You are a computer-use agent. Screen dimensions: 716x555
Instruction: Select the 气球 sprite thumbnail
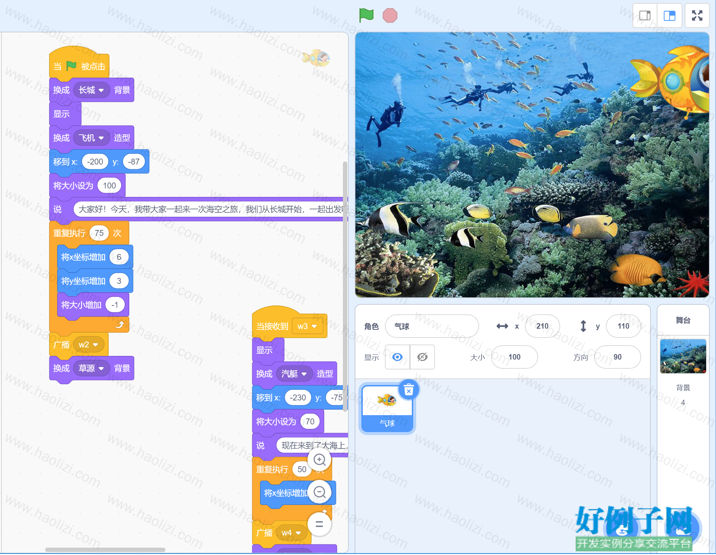387,409
